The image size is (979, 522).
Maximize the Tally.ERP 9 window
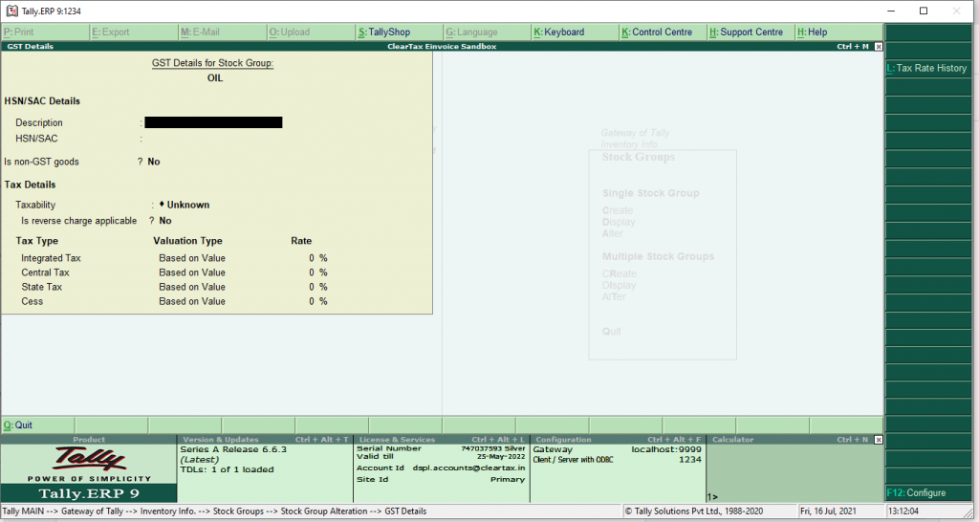[924, 11]
